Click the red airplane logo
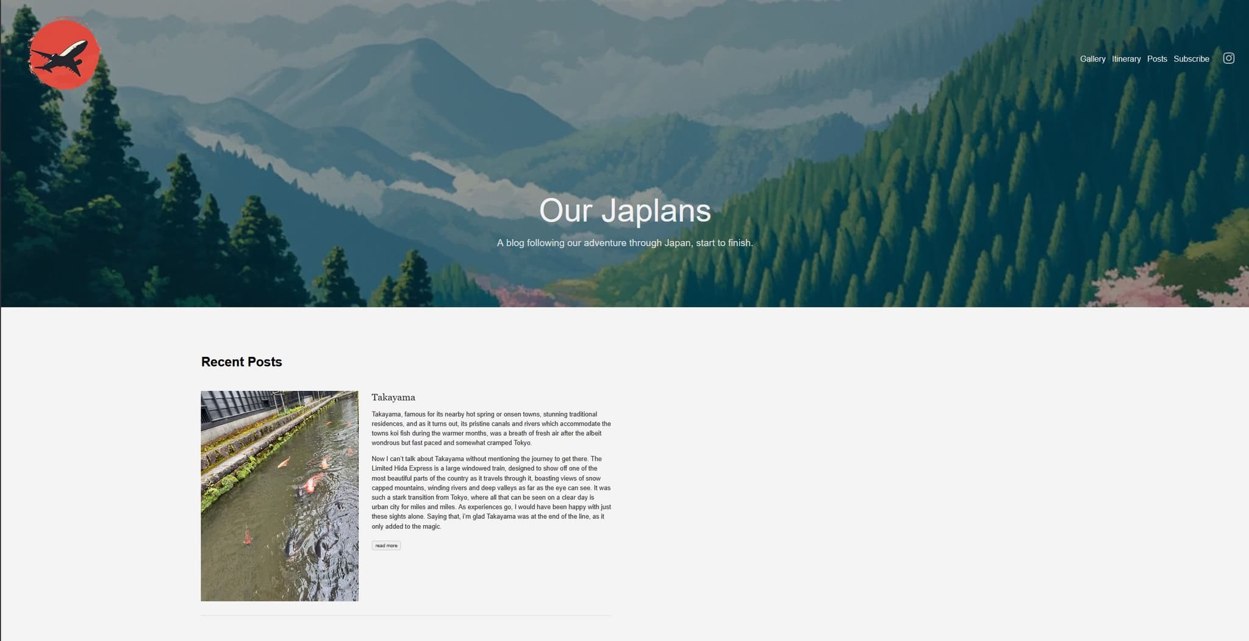 64,54
